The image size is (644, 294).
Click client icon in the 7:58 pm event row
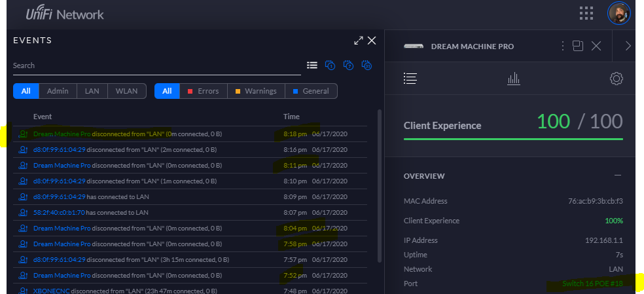click(23, 244)
